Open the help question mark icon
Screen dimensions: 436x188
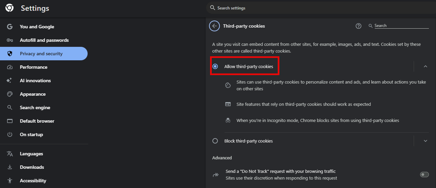point(359,26)
